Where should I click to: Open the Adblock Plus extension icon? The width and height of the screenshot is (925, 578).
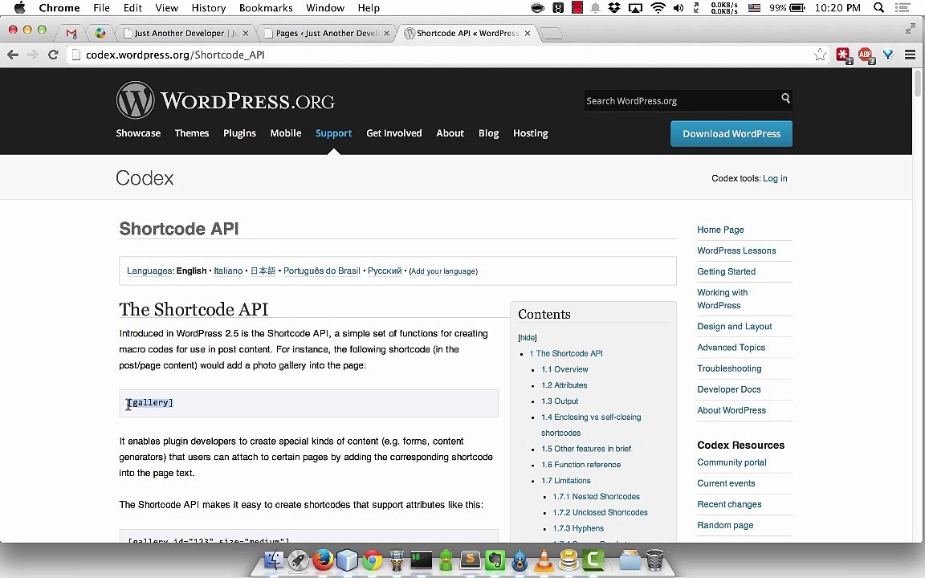tap(866, 55)
